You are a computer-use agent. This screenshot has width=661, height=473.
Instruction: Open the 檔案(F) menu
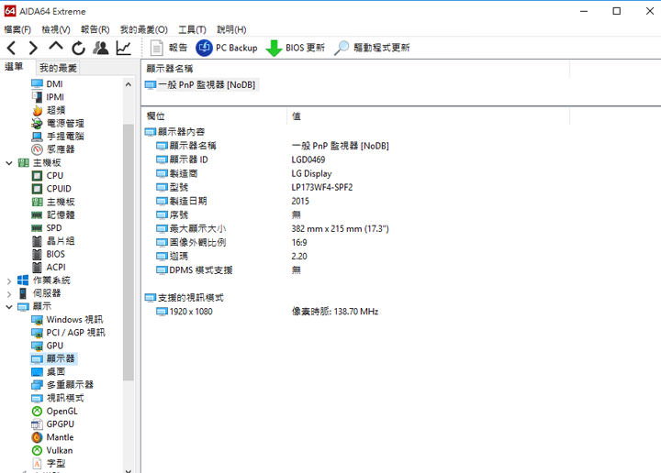tap(17, 29)
